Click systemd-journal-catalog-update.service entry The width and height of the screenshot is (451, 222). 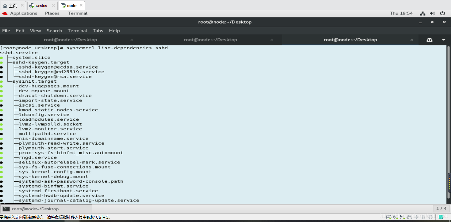click(x=79, y=200)
